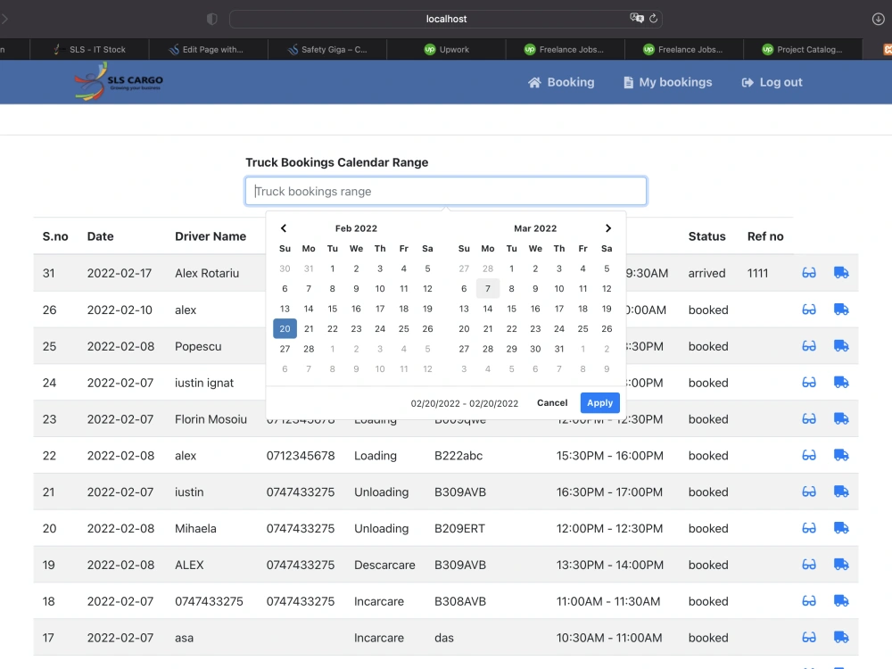Select March 31 in calendar
The width and height of the screenshot is (892, 669).
pyautogui.click(x=559, y=349)
